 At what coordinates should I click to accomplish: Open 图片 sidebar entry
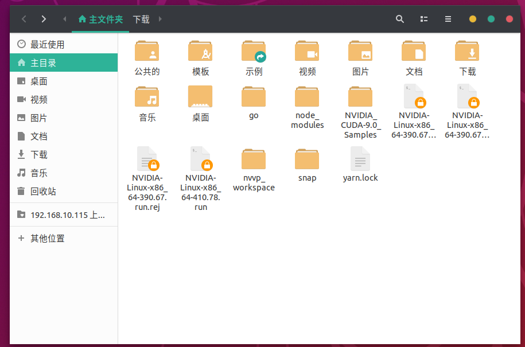pos(64,118)
